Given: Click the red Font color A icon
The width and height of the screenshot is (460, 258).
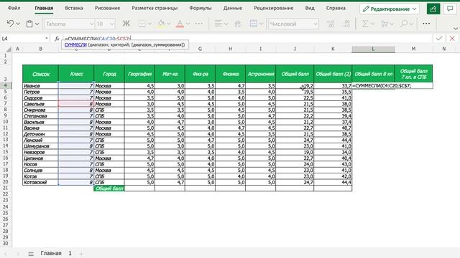Looking at the screenshot, I should pos(180,24).
